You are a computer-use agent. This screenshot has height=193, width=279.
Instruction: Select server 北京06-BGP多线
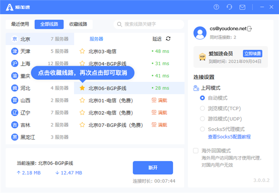click(x=129, y=88)
